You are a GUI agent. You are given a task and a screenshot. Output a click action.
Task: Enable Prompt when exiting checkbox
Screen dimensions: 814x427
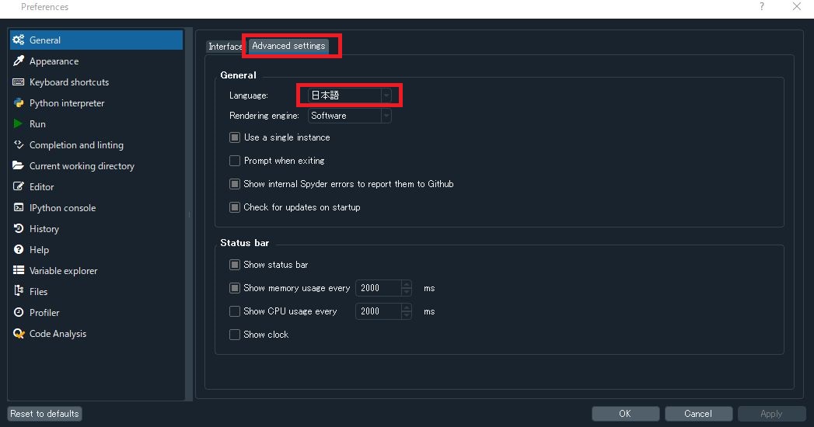(235, 161)
